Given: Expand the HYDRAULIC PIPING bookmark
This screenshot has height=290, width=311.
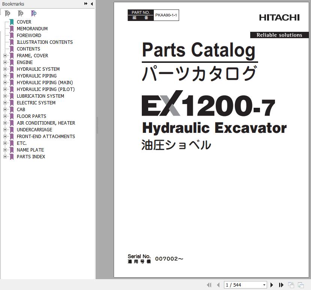Looking at the screenshot, I should point(5,76).
